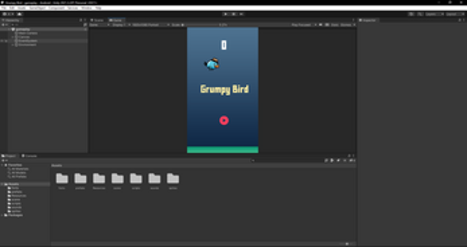Viewport: 467px width, 247px height.
Task: Click the cloud services icon in toolbar
Action: (20, 14)
